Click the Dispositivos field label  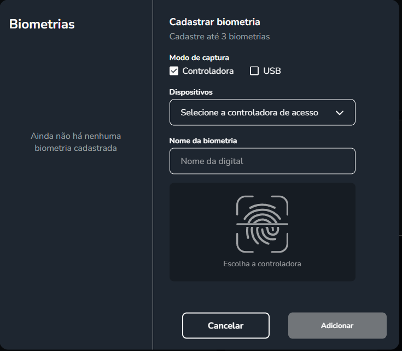191,92
